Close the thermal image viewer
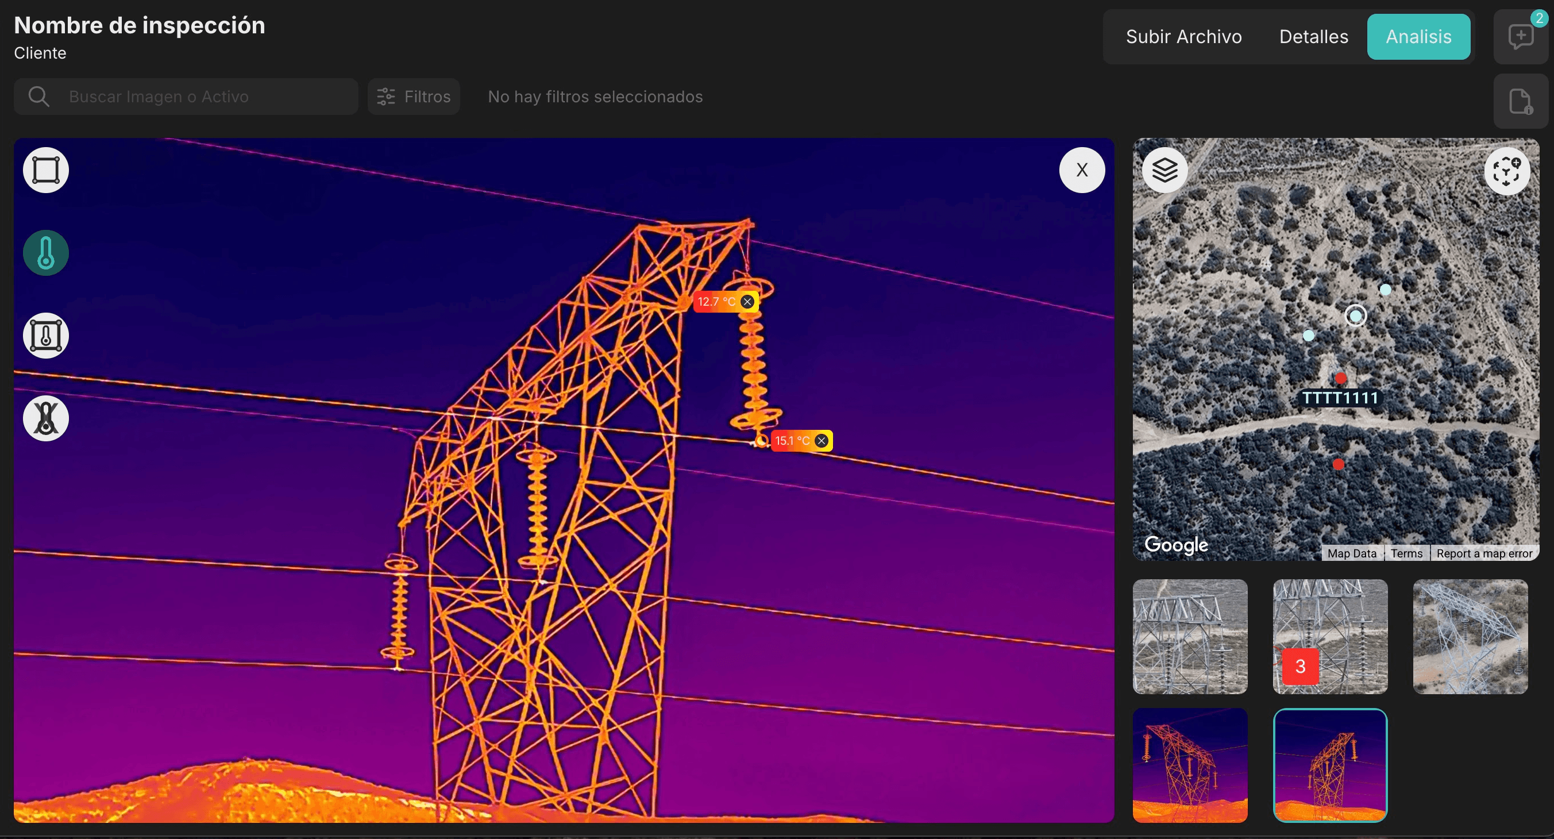 pos(1082,170)
